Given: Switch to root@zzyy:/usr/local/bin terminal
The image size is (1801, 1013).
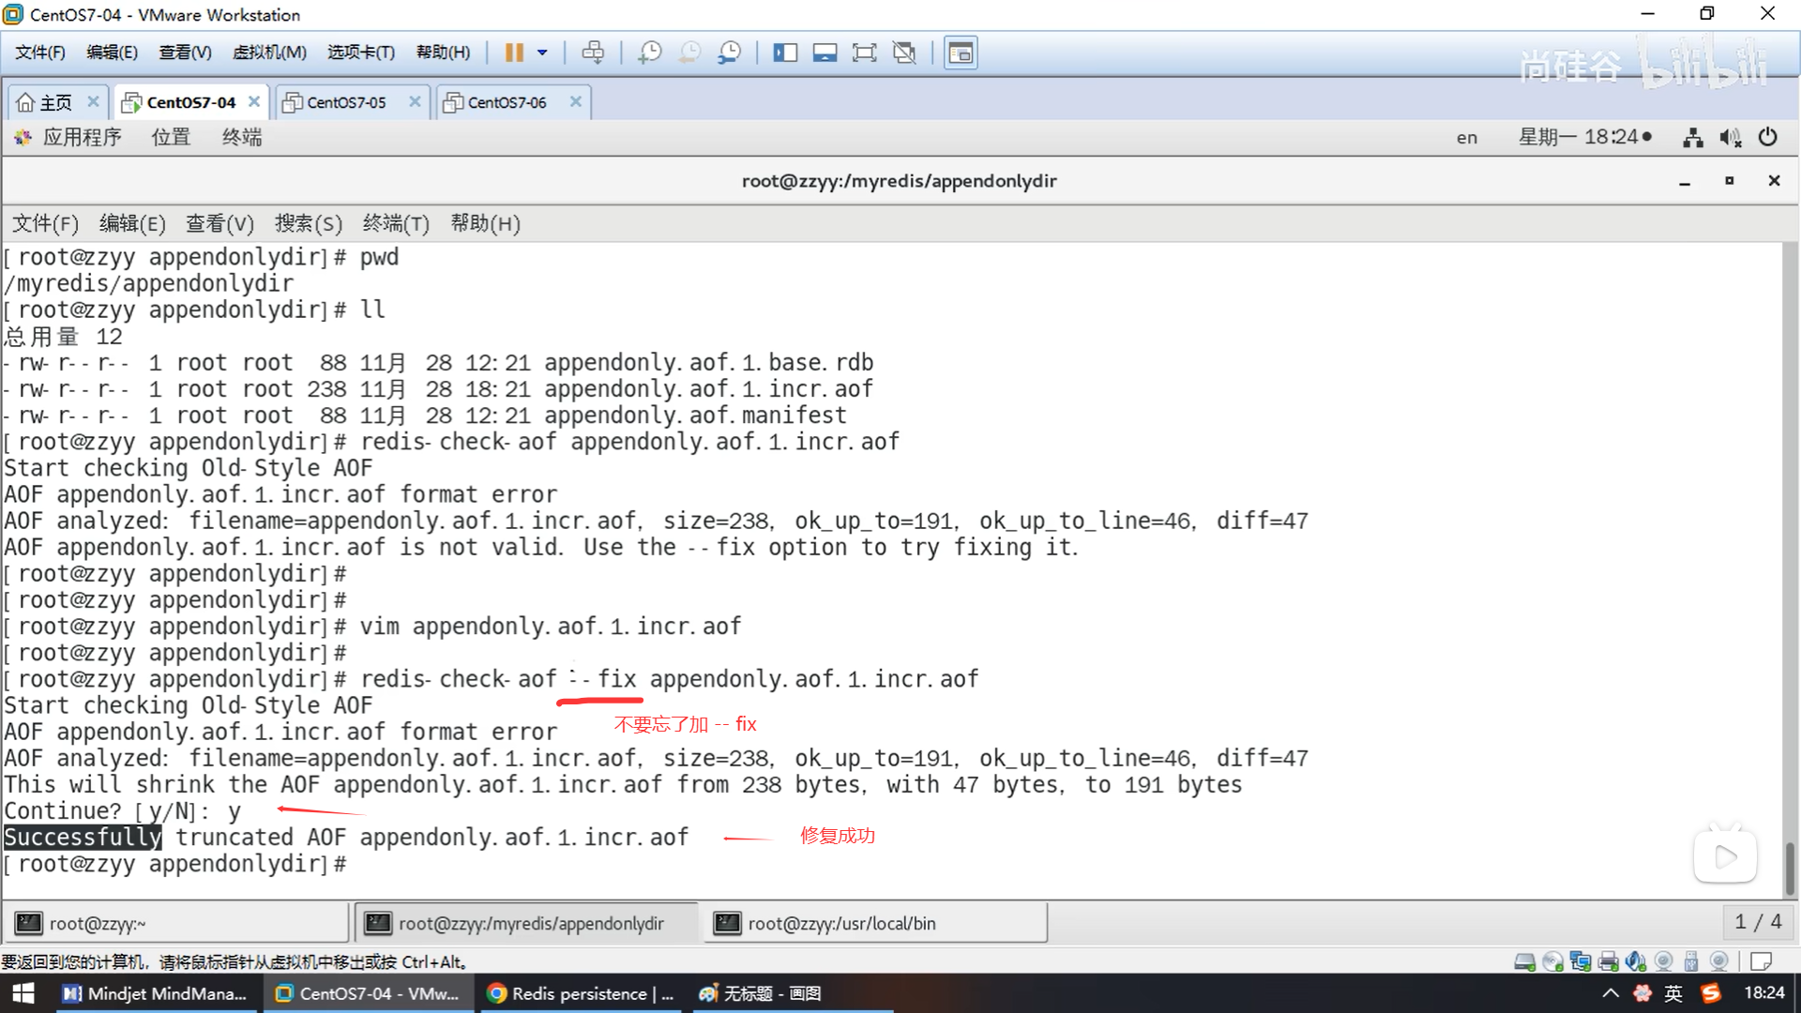Looking at the screenshot, I should [841, 924].
